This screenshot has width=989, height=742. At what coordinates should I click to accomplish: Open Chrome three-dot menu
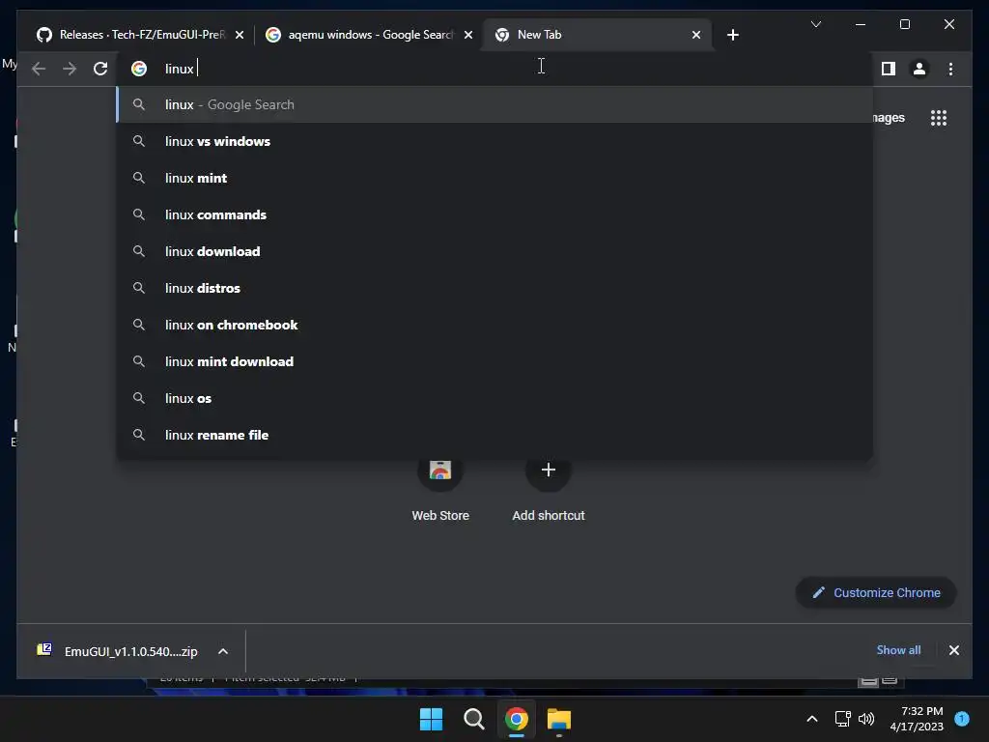(x=950, y=69)
